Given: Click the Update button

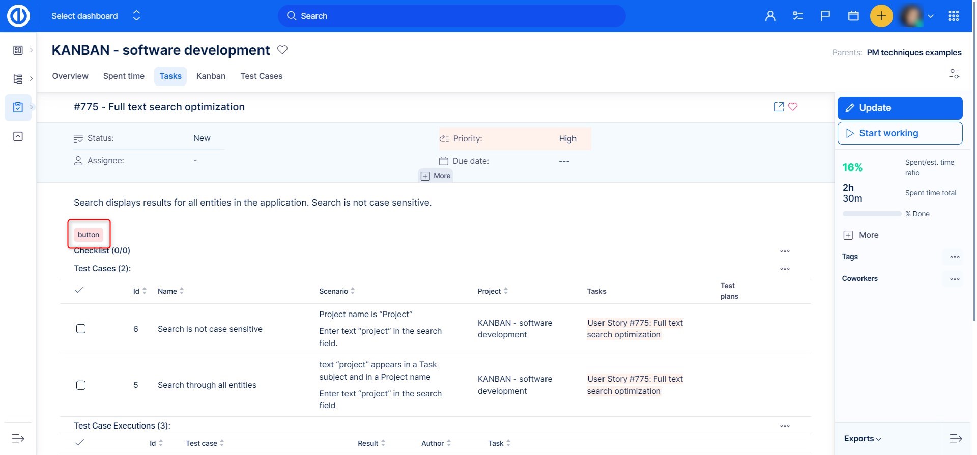Looking at the screenshot, I should (900, 108).
